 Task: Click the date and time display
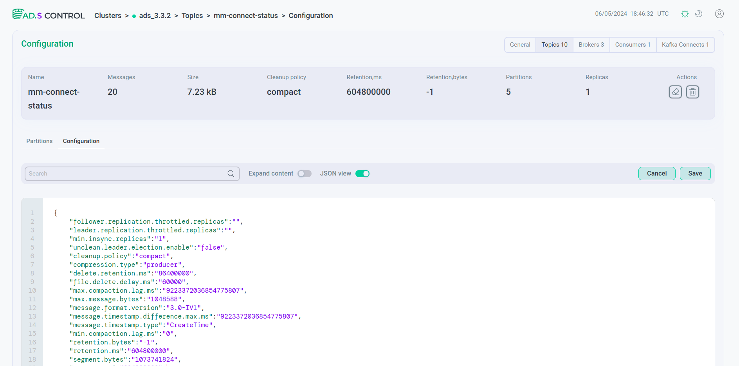632,14
